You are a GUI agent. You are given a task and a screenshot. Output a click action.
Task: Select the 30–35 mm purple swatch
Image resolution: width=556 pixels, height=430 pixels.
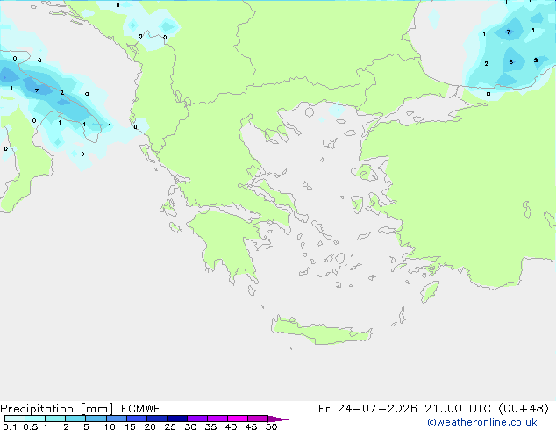pyautogui.click(x=196, y=419)
